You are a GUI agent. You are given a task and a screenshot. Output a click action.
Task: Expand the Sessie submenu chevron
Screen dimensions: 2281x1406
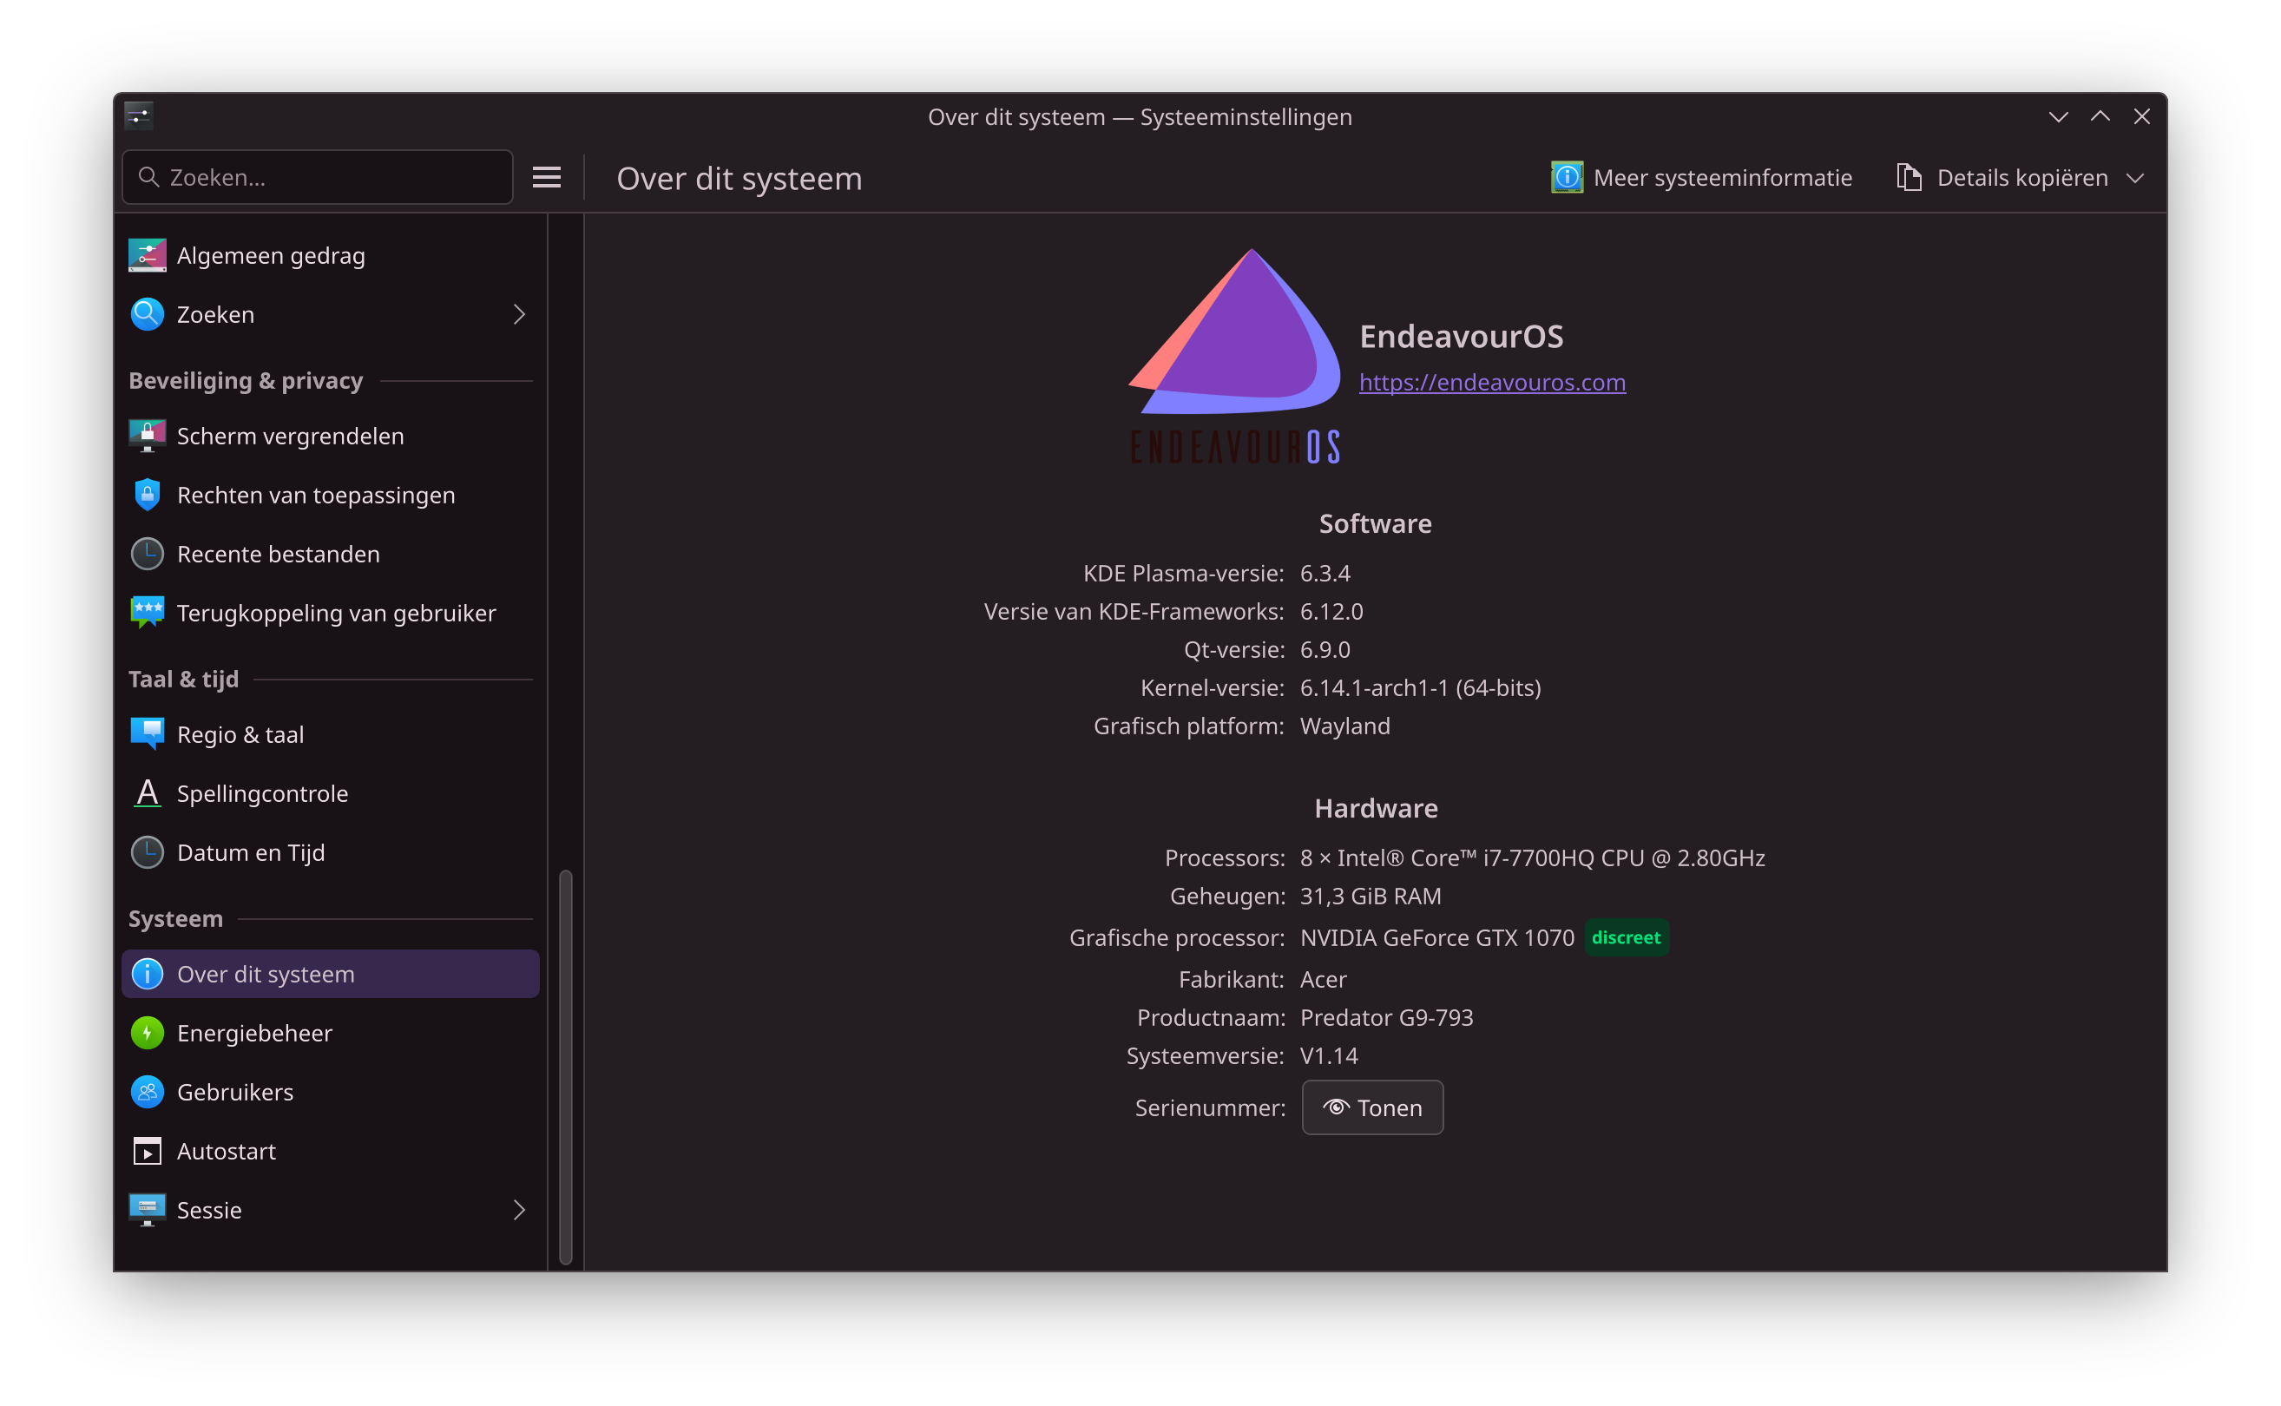pos(519,1210)
